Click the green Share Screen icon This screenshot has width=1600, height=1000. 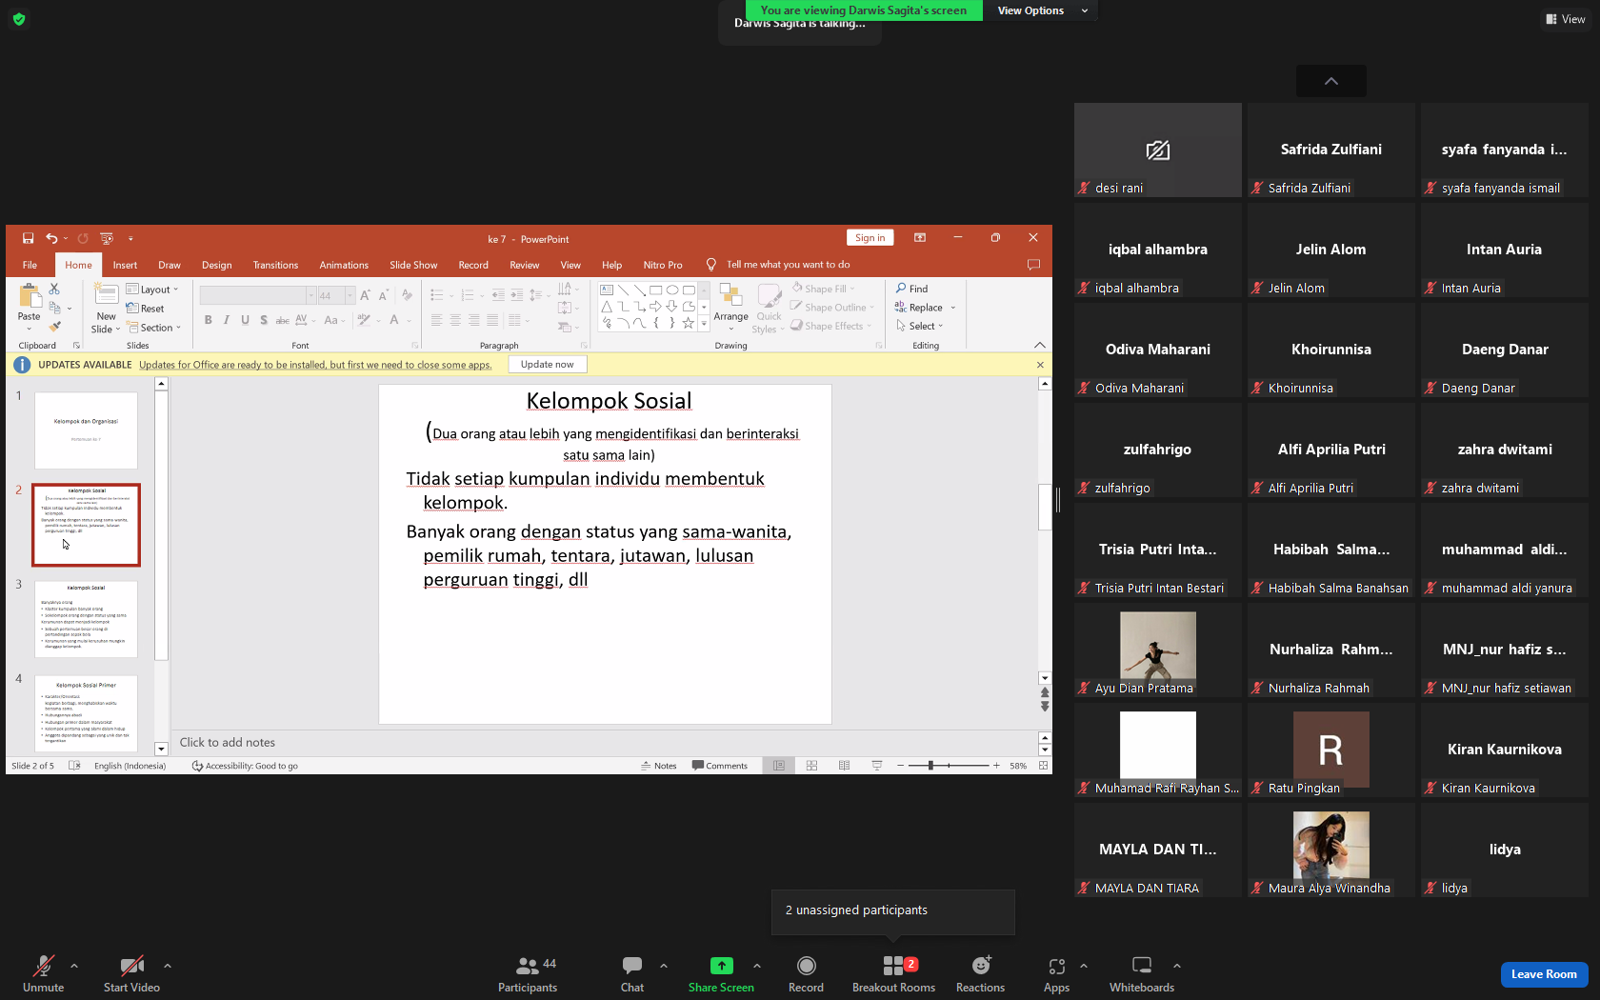pyautogui.click(x=722, y=966)
